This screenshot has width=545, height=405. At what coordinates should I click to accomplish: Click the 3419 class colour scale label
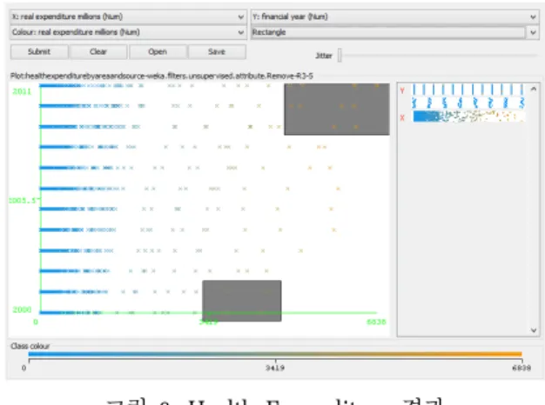point(275,368)
